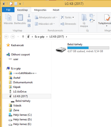Switch to the Megosztás ribbon tab
The image size is (111, 127).
[x=40, y=10]
